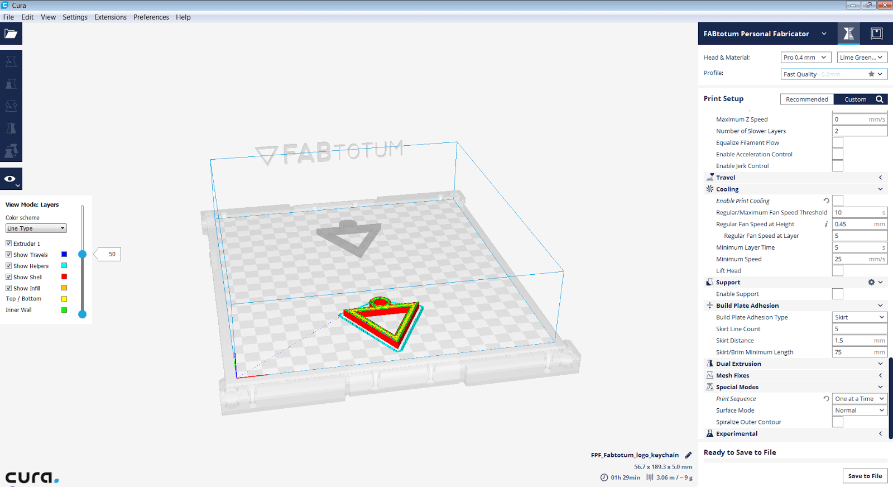Open the Help menu

coord(183,17)
